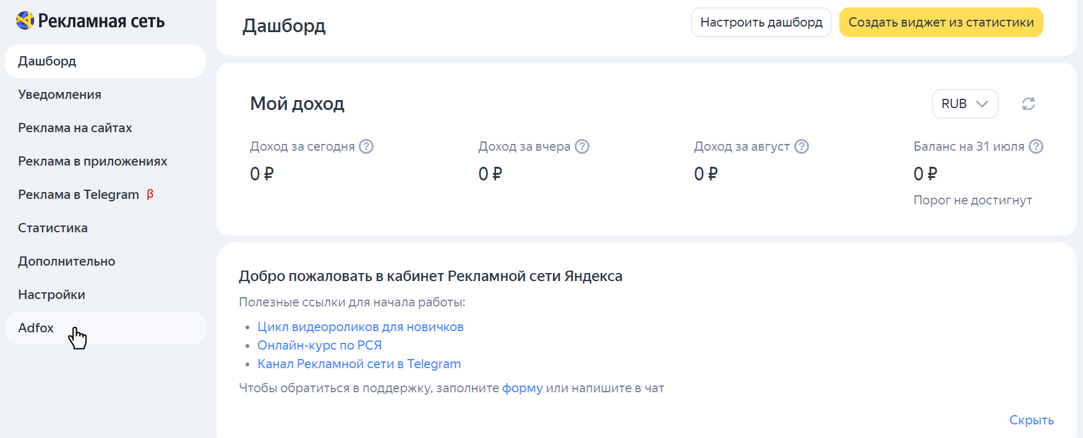Click the welcome heading Добро пожаловать в кабинет
The height and width of the screenshot is (438, 1083).
coord(430,276)
